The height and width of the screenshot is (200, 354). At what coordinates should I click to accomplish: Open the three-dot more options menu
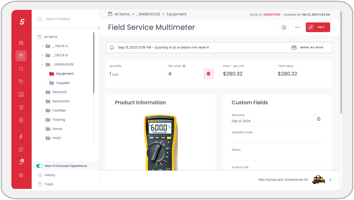pyautogui.click(x=297, y=27)
